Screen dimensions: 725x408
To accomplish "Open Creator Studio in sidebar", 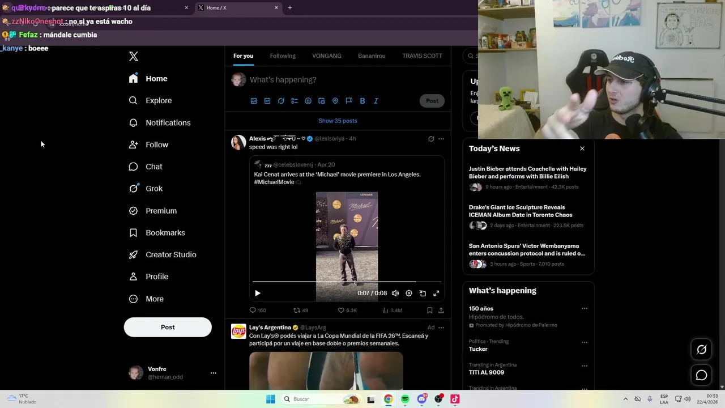I will pyautogui.click(x=163, y=254).
